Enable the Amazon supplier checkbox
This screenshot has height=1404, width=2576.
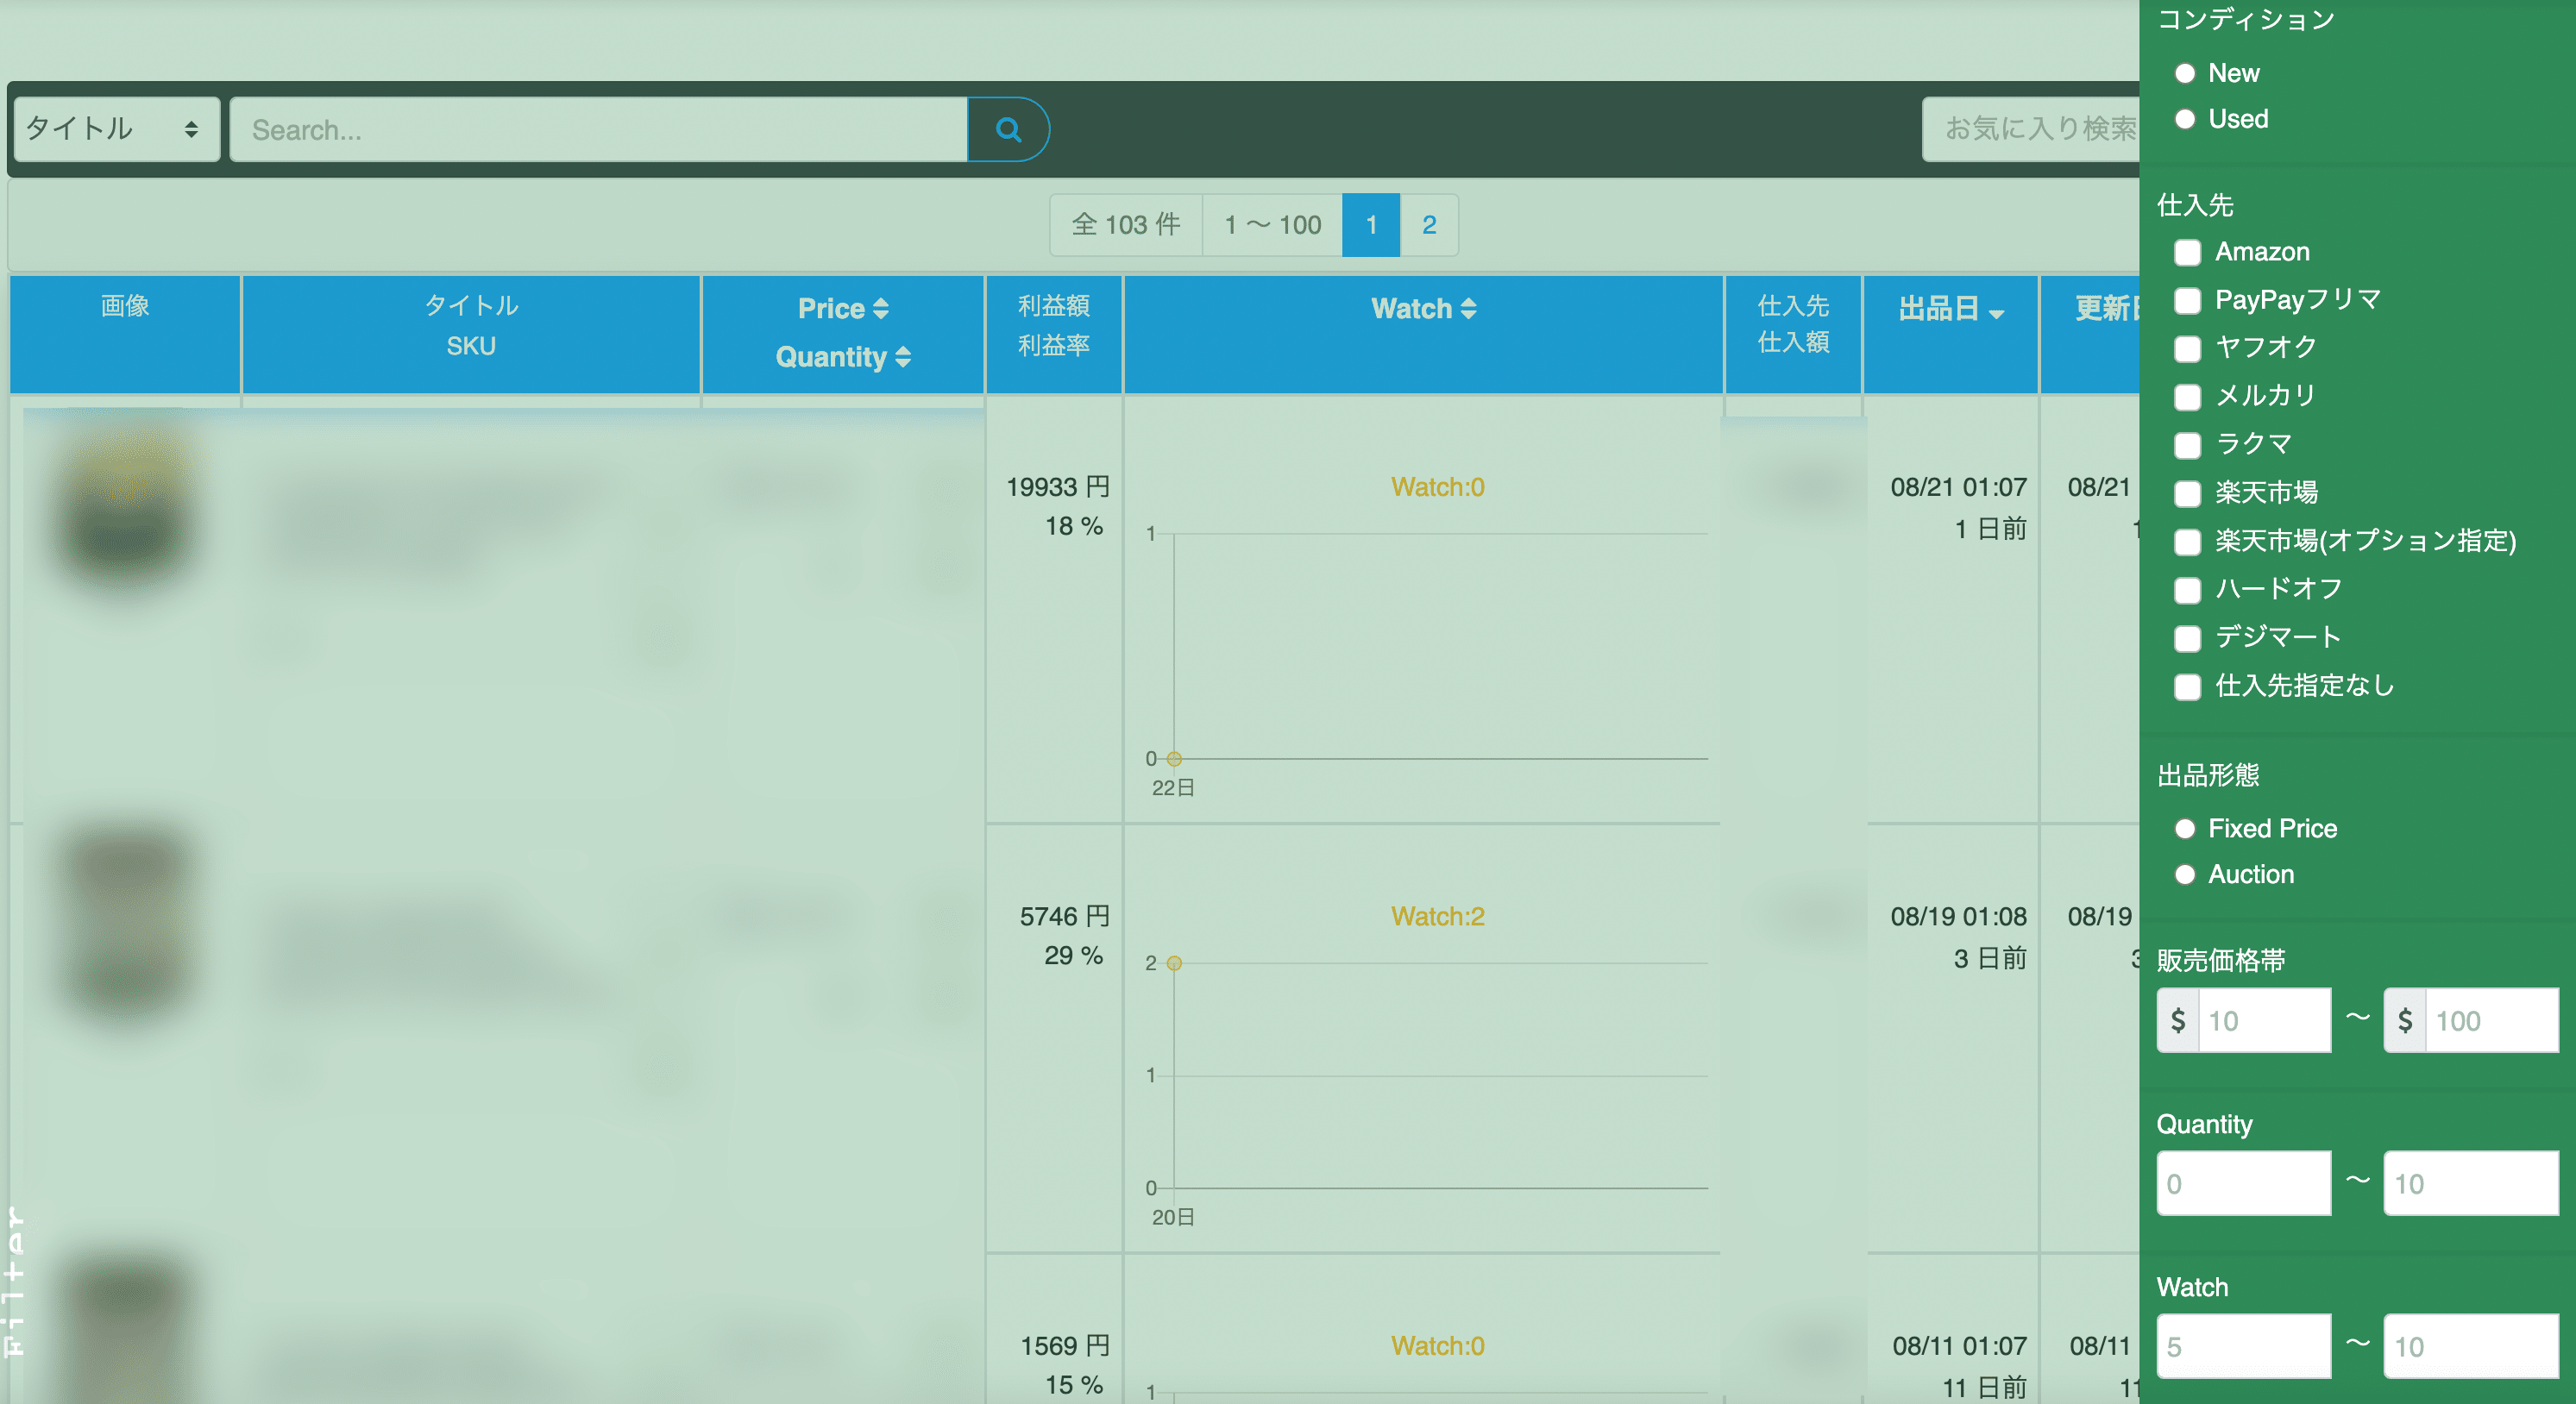[x=2188, y=252]
